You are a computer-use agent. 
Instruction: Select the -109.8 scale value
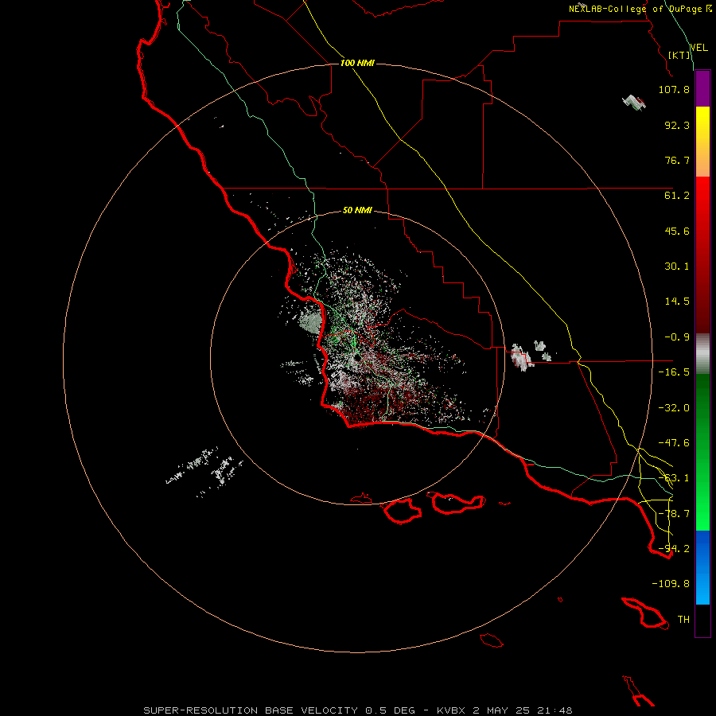coord(671,584)
